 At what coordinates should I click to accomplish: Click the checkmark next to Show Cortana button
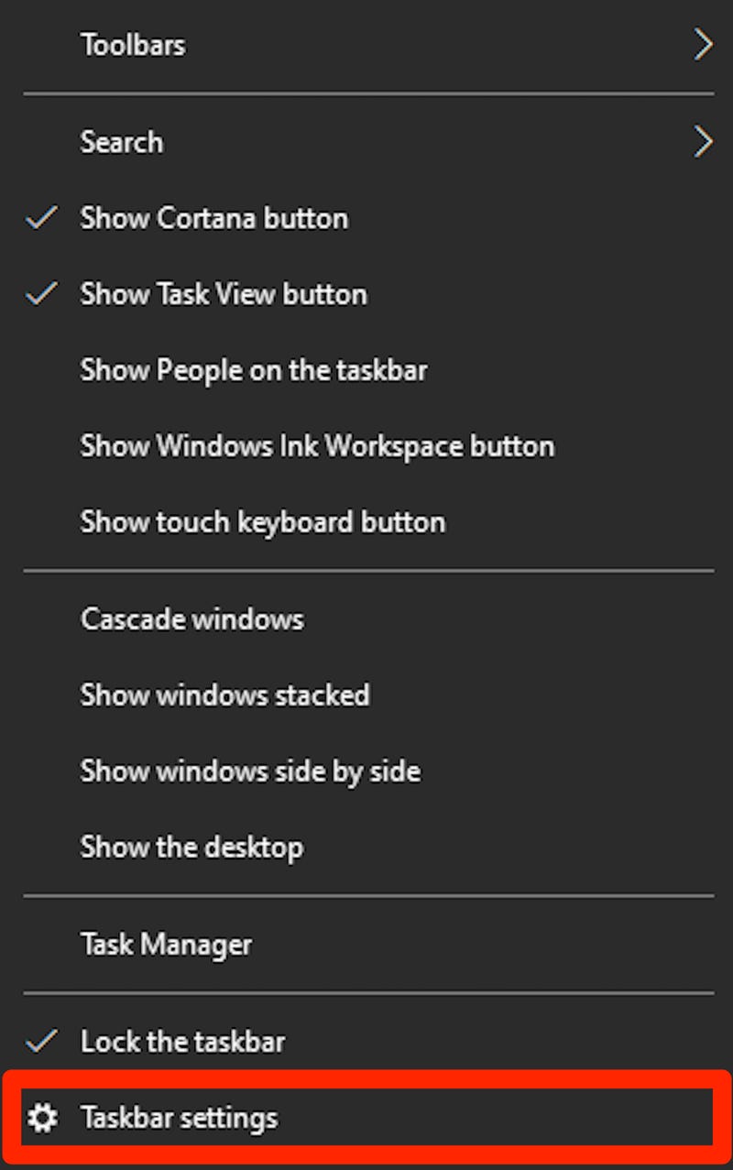[x=42, y=217]
